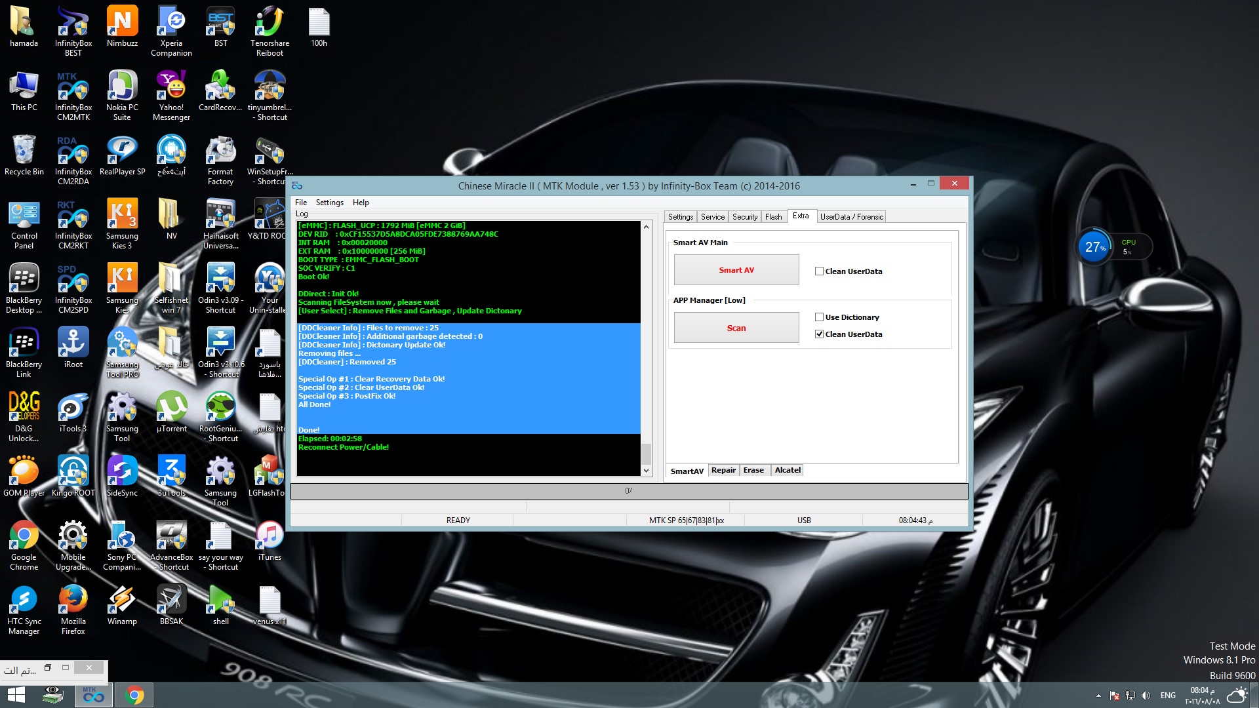Click the CPU usage gadget
1259x708 pixels.
point(1114,247)
